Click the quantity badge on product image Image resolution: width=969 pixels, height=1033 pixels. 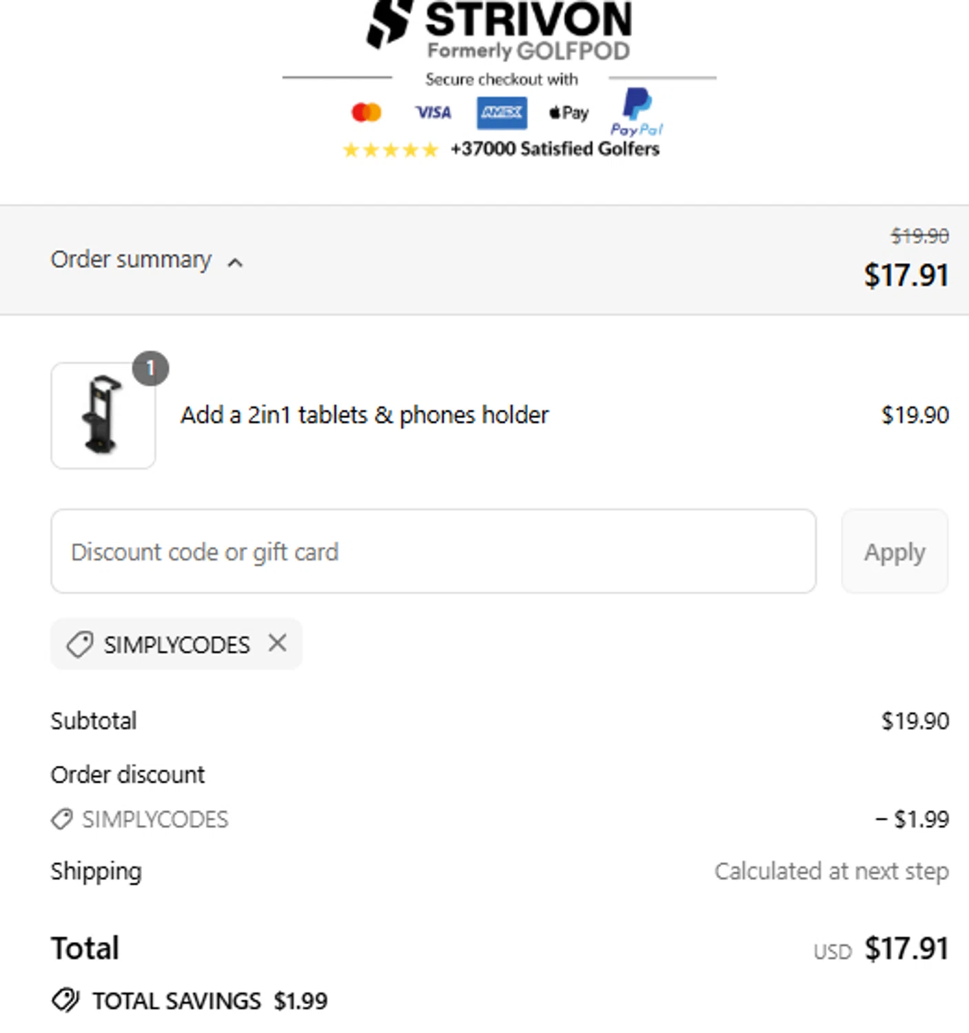coord(150,368)
